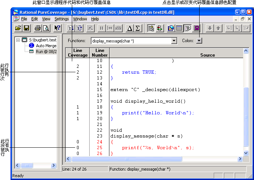Click the Line Number column header
Screen dimensions: 254x180
coord(100,53)
